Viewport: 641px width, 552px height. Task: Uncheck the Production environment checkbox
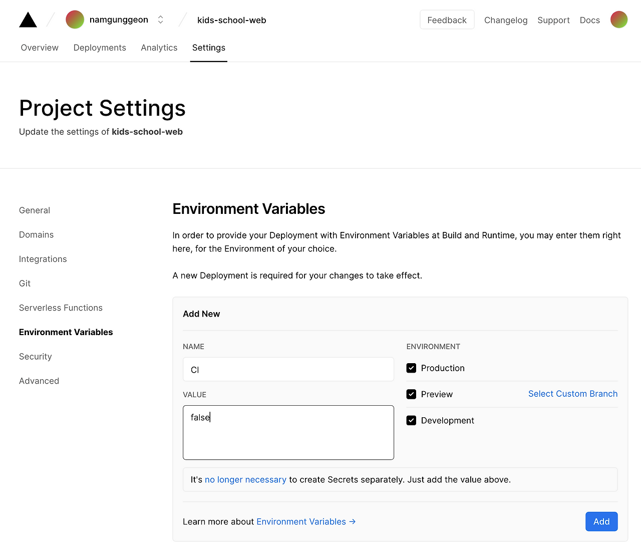coord(411,368)
